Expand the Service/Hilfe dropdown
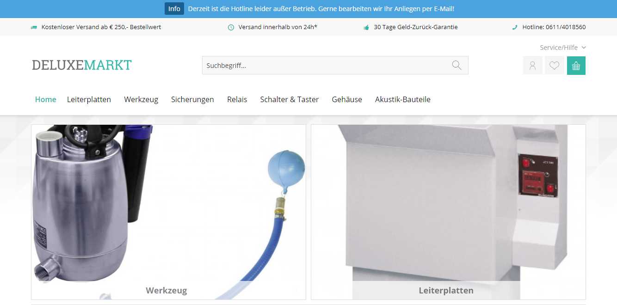Screen dimensions: 617x305 pyautogui.click(x=562, y=48)
